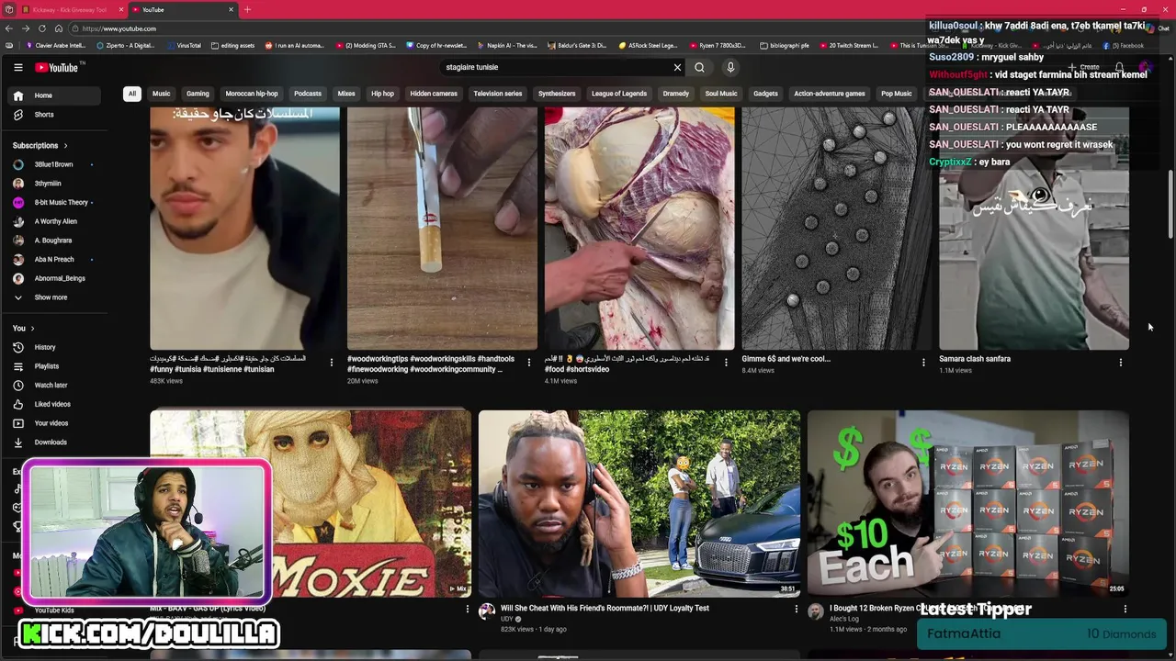Viewport: 1176px width, 661px height.
Task: Select the Synthesizers filter chip
Action: pos(557,94)
